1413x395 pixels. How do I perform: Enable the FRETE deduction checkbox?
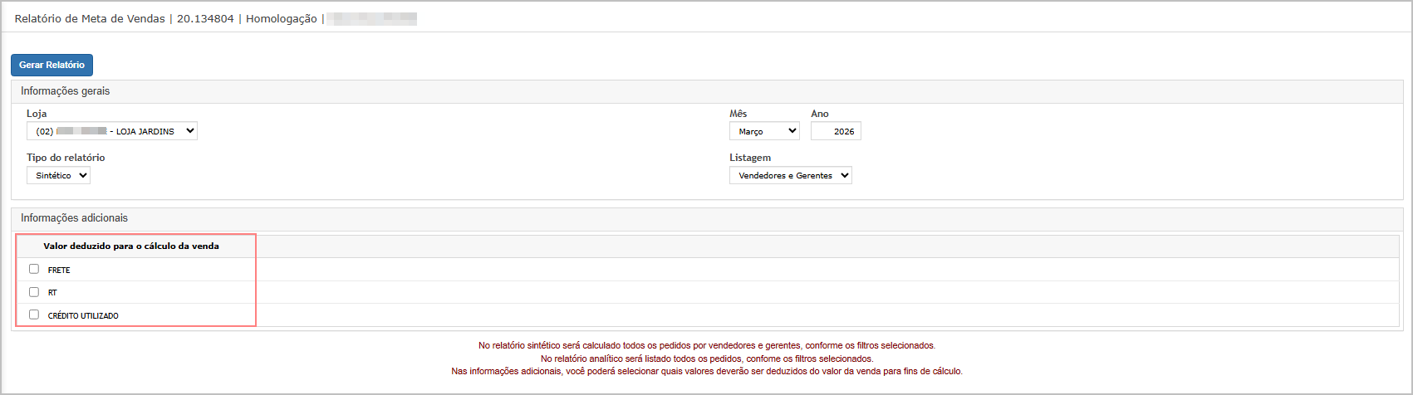click(34, 269)
